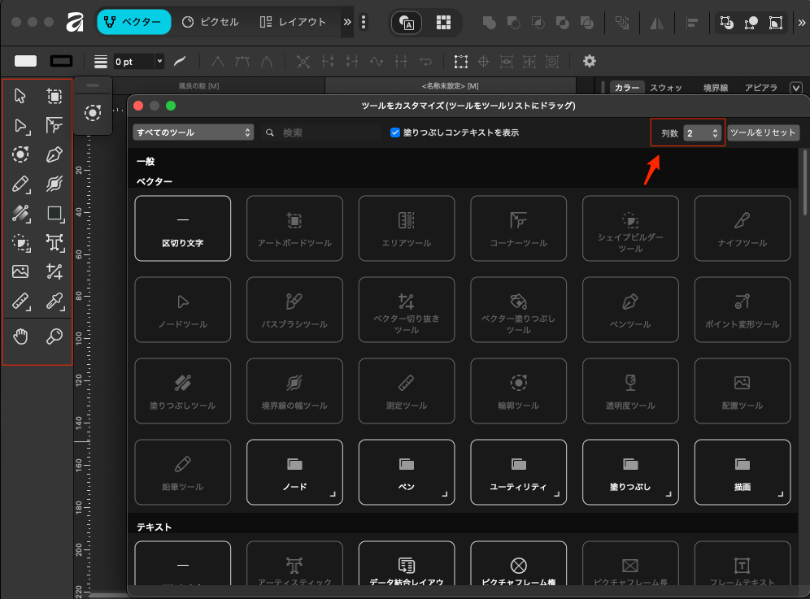
Task: Open the すべてのツール dropdown
Action: [x=194, y=132]
